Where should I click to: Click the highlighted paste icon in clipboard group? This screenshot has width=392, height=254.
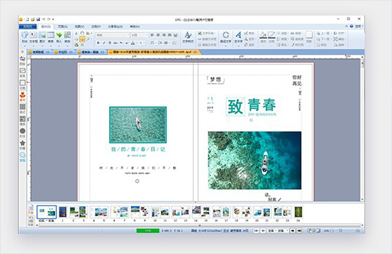(x=82, y=39)
